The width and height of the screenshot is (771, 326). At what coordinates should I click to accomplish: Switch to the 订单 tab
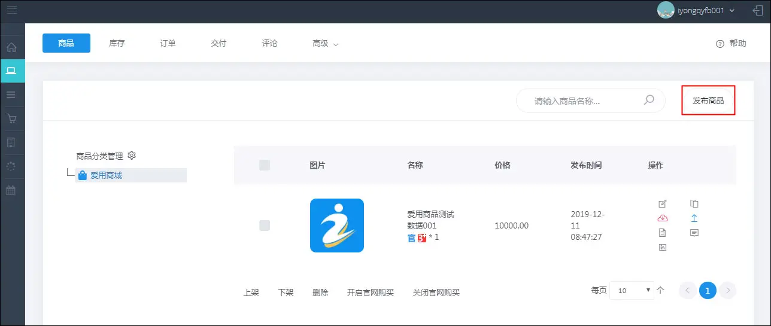coord(168,44)
